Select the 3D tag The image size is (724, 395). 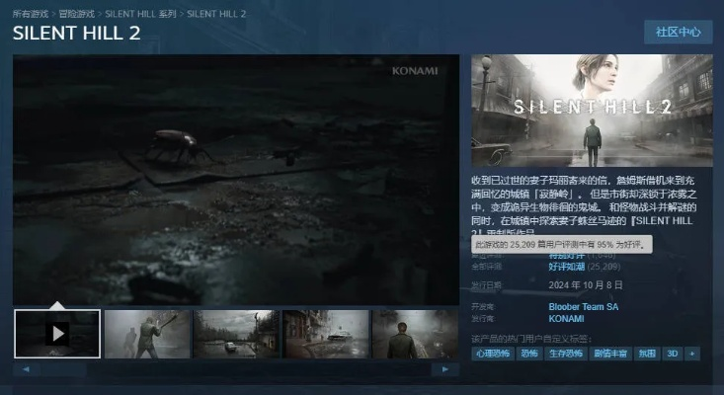click(672, 354)
